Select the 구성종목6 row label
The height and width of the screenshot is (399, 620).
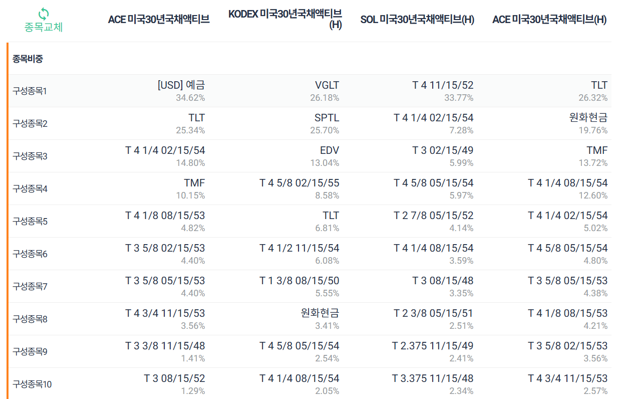click(x=30, y=254)
